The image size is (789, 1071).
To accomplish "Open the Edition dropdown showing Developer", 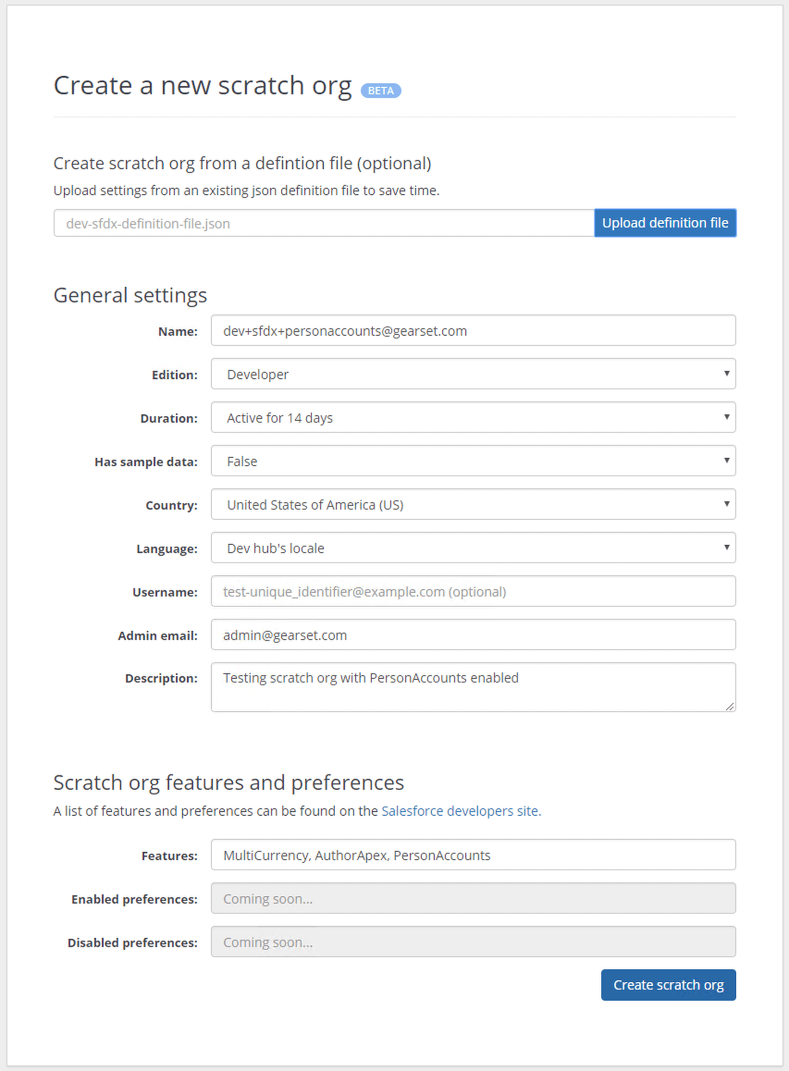I will (x=473, y=374).
